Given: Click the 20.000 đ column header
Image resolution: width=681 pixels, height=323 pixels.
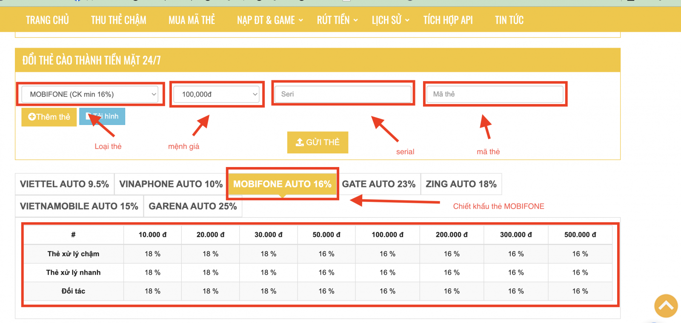Looking at the screenshot, I should click(210, 235).
